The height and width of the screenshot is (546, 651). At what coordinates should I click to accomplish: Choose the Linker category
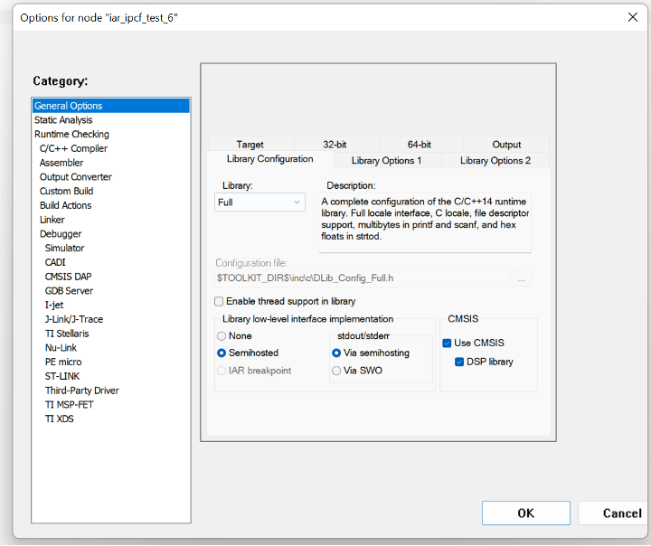click(52, 220)
